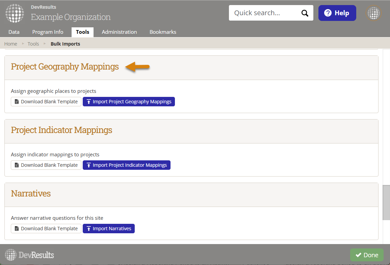Click the page vertical scrollbar thumb

point(386,203)
